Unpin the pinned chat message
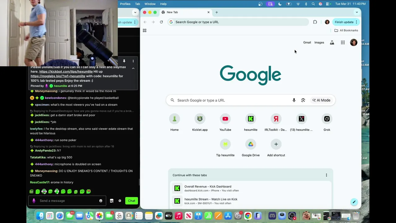 pyautogui.click(x=124, y=61)
